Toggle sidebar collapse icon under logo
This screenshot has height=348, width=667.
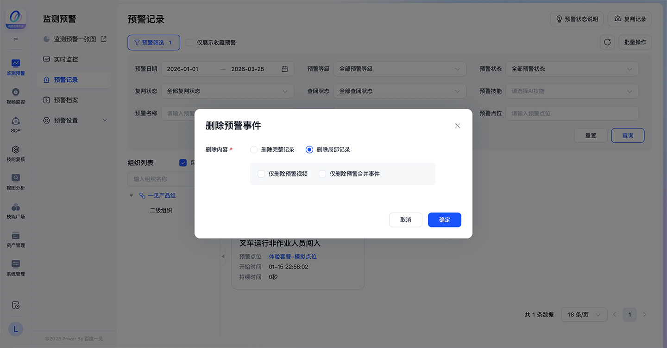click(16, 39)
